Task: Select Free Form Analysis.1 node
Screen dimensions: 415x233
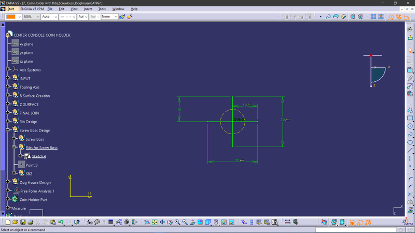Action: [x=37, y=191]
